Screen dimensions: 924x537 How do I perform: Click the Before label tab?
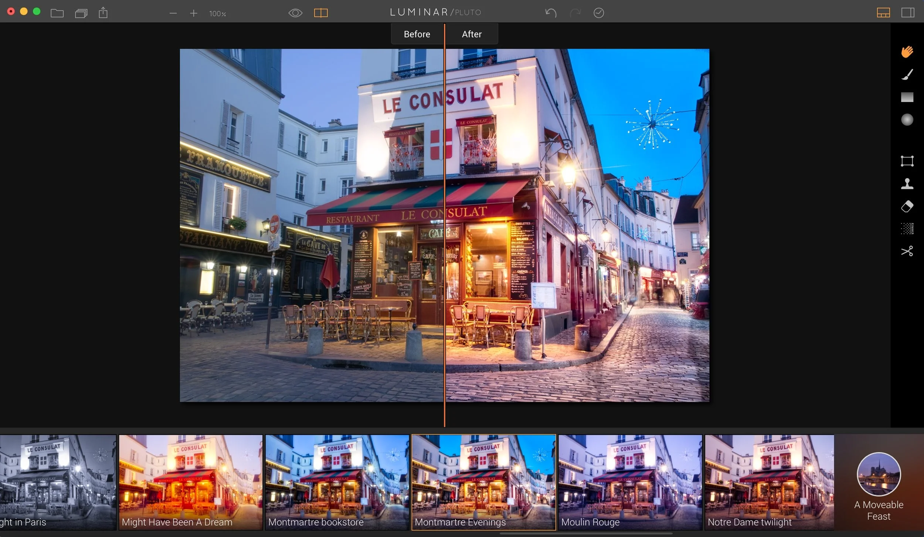pos(417,34)
